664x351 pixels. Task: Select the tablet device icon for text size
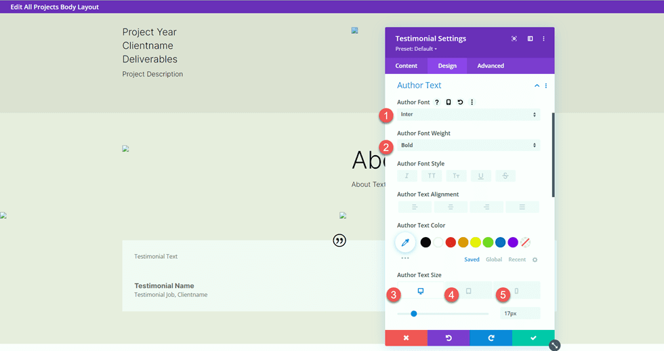(468, 291)
